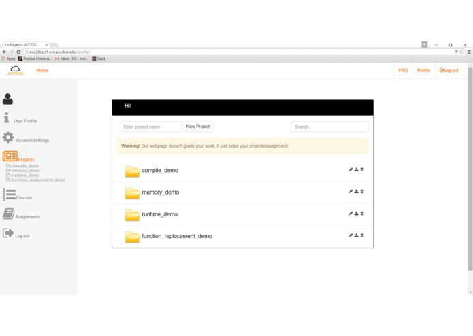Click the Enter project name field

pyautogui.click(x=150, y=127)
